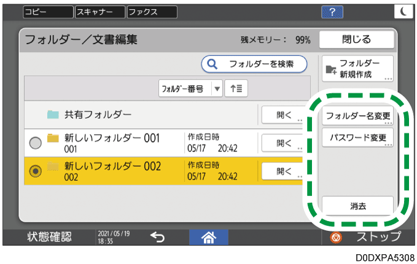
Task: Tap the back arrow icon
Action: click(157, 237)
